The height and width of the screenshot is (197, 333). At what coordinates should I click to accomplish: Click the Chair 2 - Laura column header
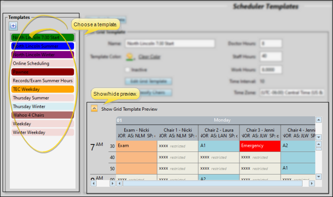click(219, 129)
